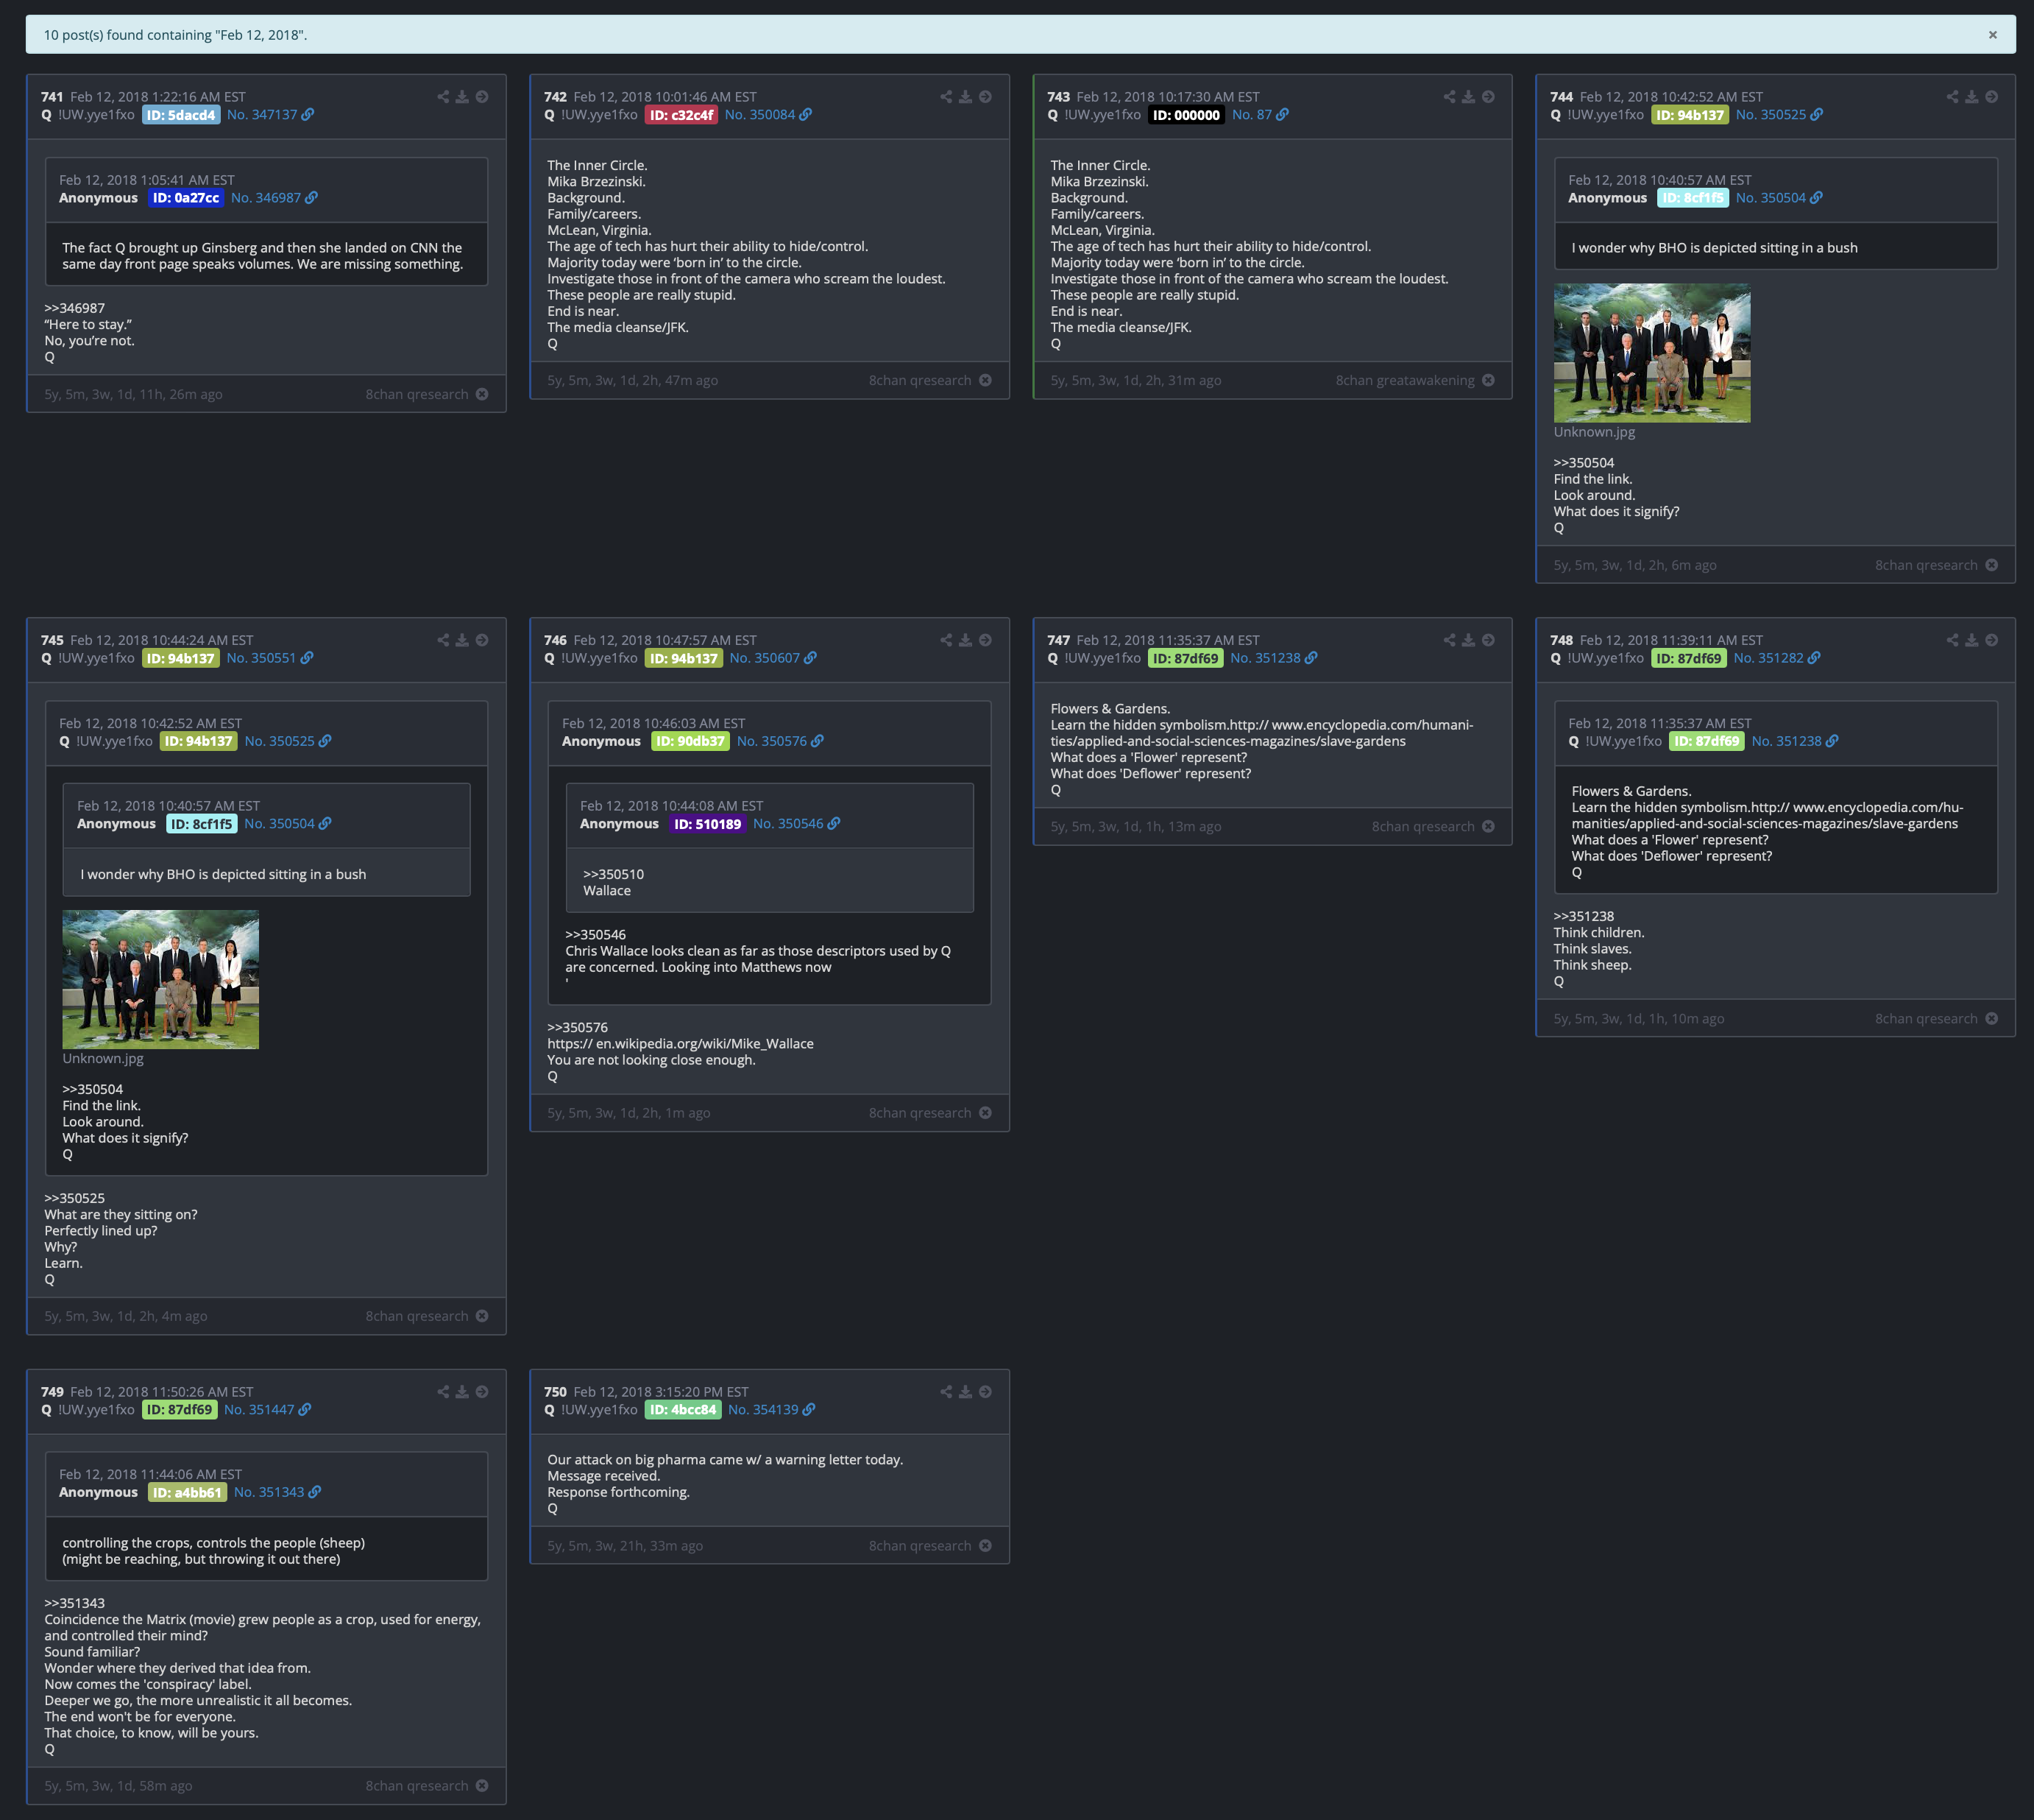Screen dimensions: 2034x1820
Task: Click 'Unknown.jpg' filename in post 744
Action: point(1594,432)
